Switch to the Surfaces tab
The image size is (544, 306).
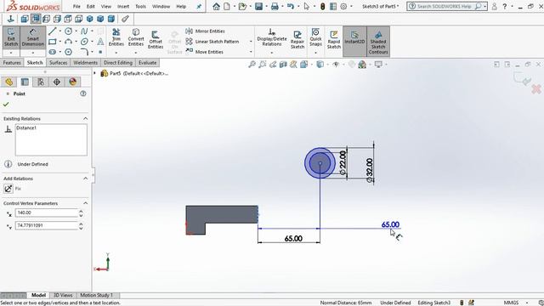pyautogui.click(x=58, y=62)
